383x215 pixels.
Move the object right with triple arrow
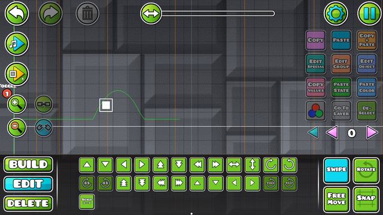(179, 183)
